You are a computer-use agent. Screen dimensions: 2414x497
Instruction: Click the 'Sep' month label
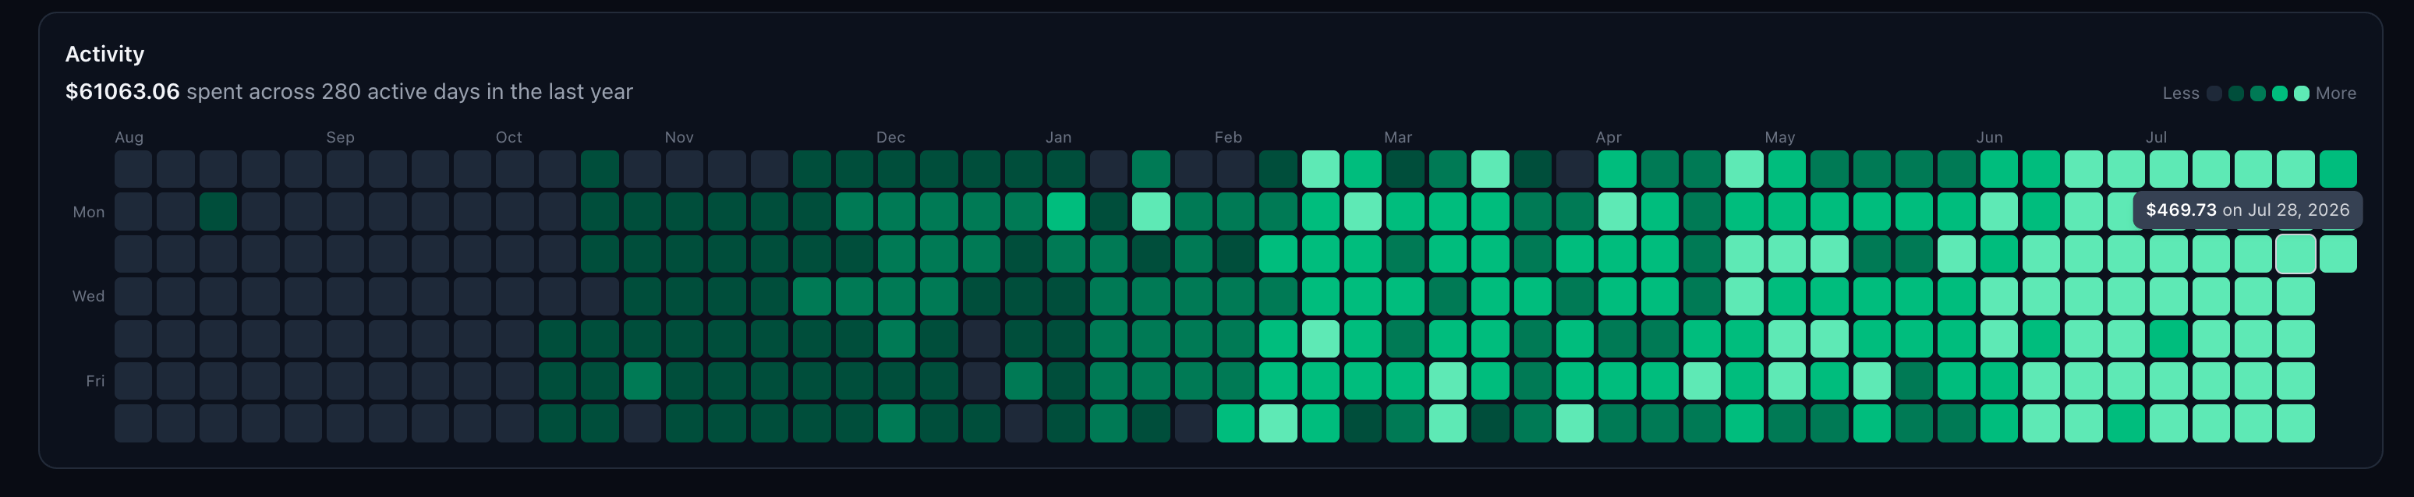(x=340, y=138)
